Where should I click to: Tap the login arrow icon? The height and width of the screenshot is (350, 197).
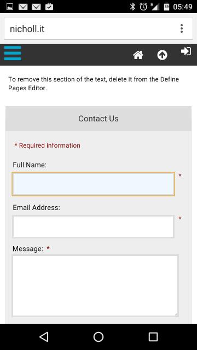[x=186, y=51]
